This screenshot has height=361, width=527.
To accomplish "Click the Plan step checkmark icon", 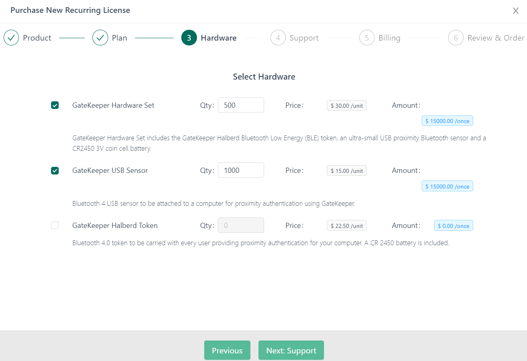I will pyautogui.click(x=100, y=37).
